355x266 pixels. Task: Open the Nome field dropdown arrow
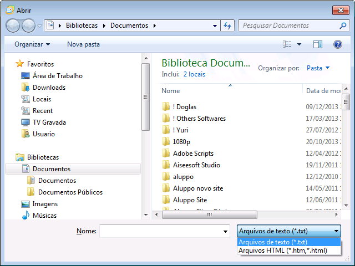click(225, 231)
